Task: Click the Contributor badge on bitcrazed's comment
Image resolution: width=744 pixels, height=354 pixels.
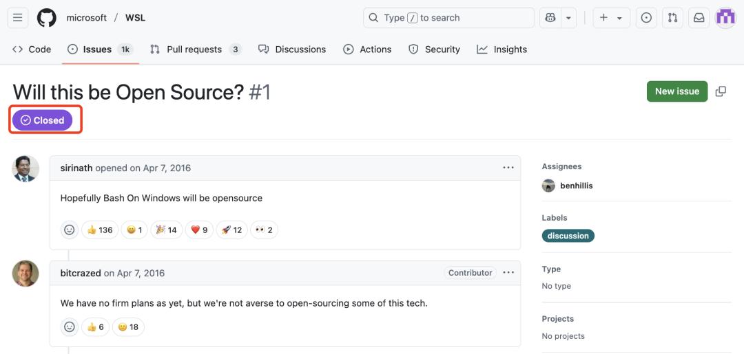Action: 471,273
